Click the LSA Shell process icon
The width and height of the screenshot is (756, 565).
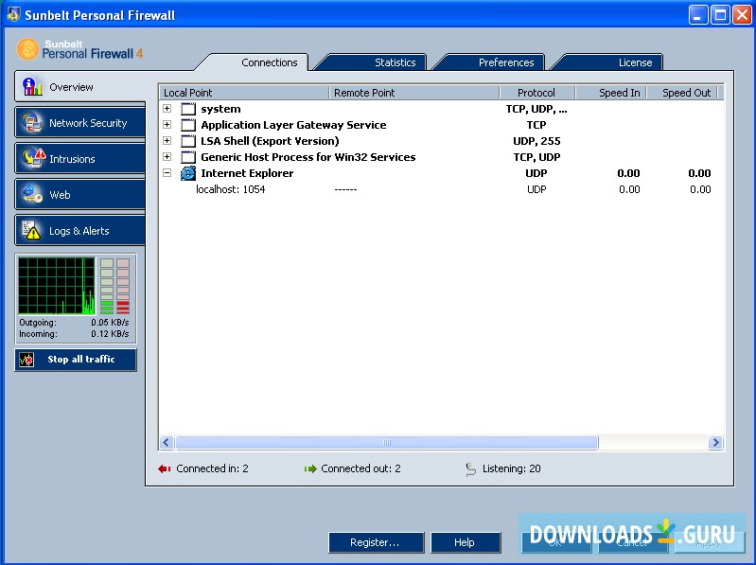[188, 141]
